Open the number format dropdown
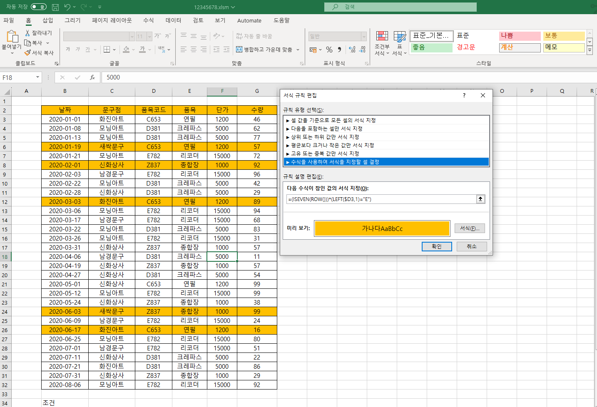 363,37
